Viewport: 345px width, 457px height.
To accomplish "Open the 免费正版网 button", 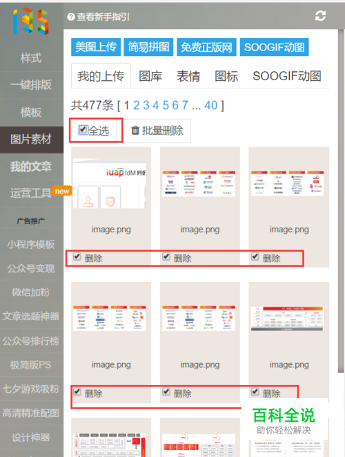I will (206, 47).
